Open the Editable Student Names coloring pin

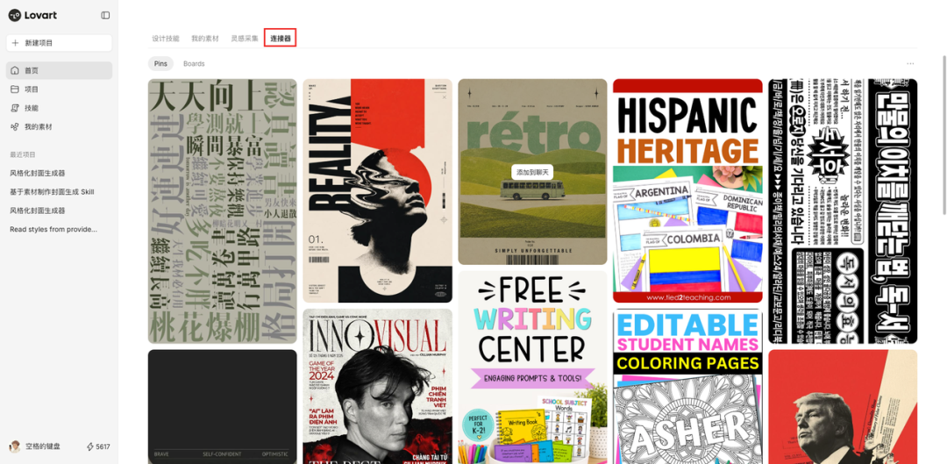pyautogui.click(x=687, y=387)
